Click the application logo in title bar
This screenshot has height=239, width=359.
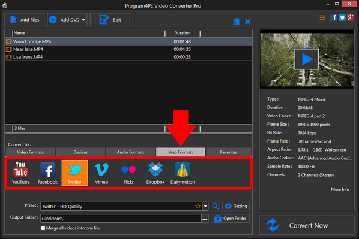click(5, 5)
